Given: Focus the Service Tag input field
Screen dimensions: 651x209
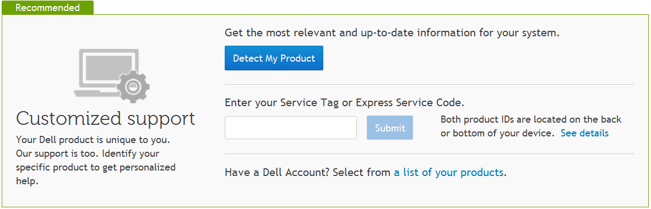Looking at the screenshot, I should point(291,128).
